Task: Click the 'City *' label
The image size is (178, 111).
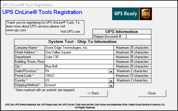Action: pos(18,66)
